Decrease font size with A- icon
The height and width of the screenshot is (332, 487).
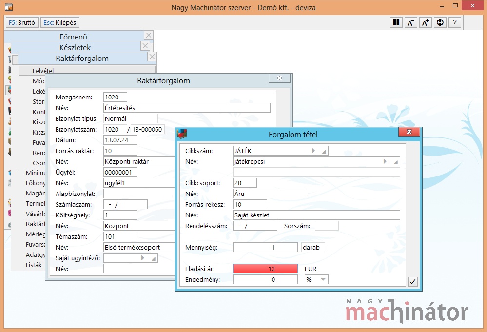coord(410,22)
